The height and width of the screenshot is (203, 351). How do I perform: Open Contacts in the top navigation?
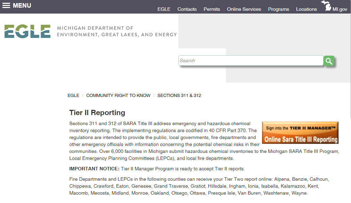(187, 9)
